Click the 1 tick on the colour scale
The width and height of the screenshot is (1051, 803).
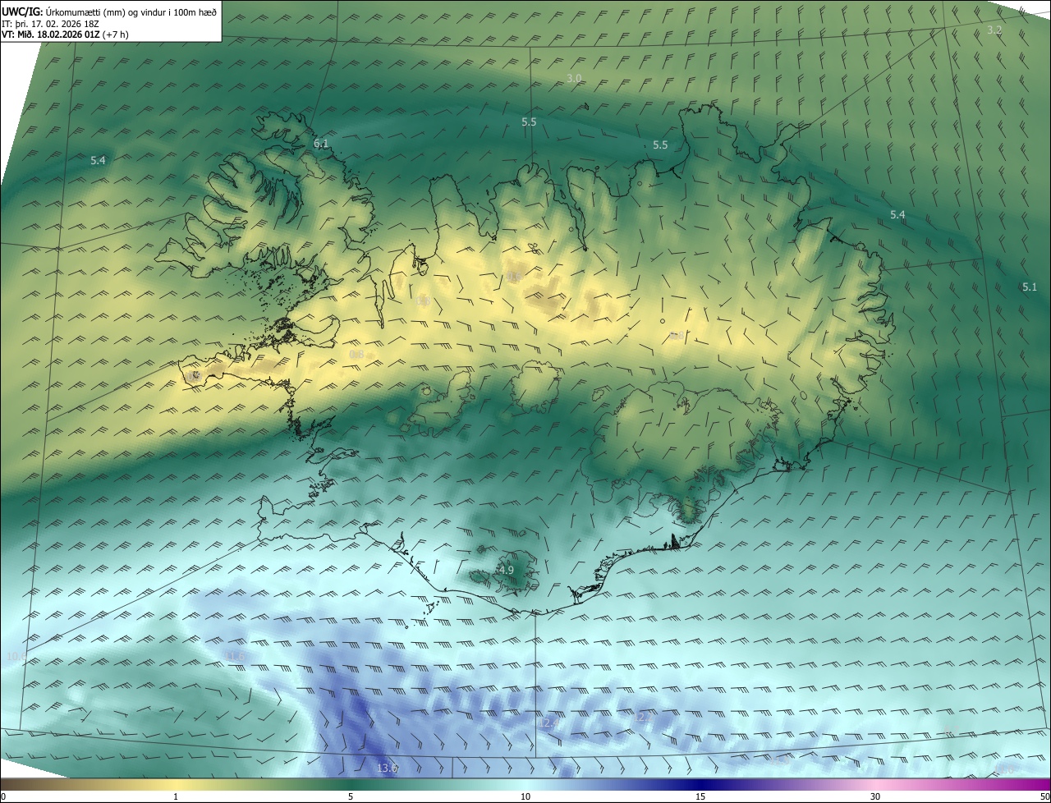176,796
